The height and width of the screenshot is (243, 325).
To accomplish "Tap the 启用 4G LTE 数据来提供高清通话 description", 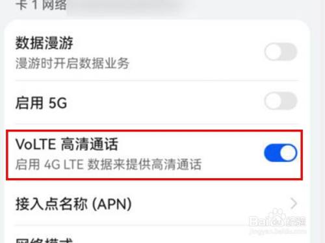I will [x=109, y=165].
